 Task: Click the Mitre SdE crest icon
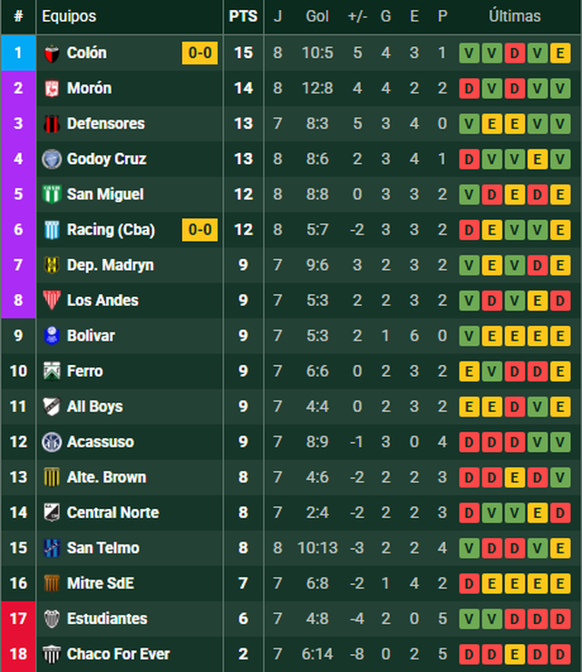(x=52, y=583)
